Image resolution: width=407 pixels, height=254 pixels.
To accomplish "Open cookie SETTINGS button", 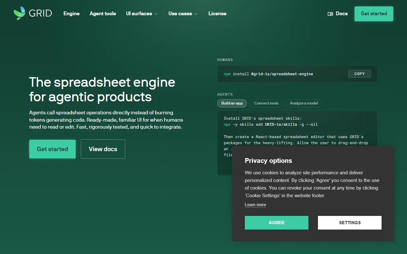I will coord(350,223).
